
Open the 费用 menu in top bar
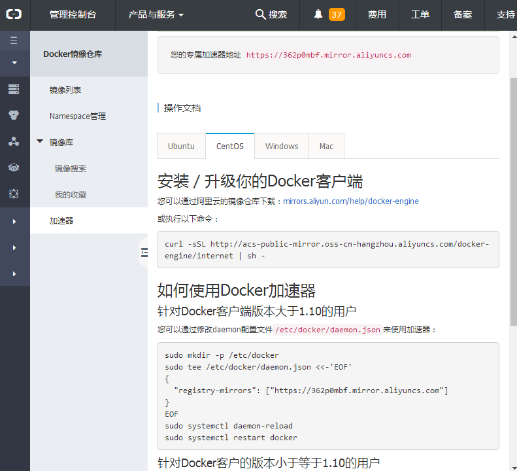point(376,14)
